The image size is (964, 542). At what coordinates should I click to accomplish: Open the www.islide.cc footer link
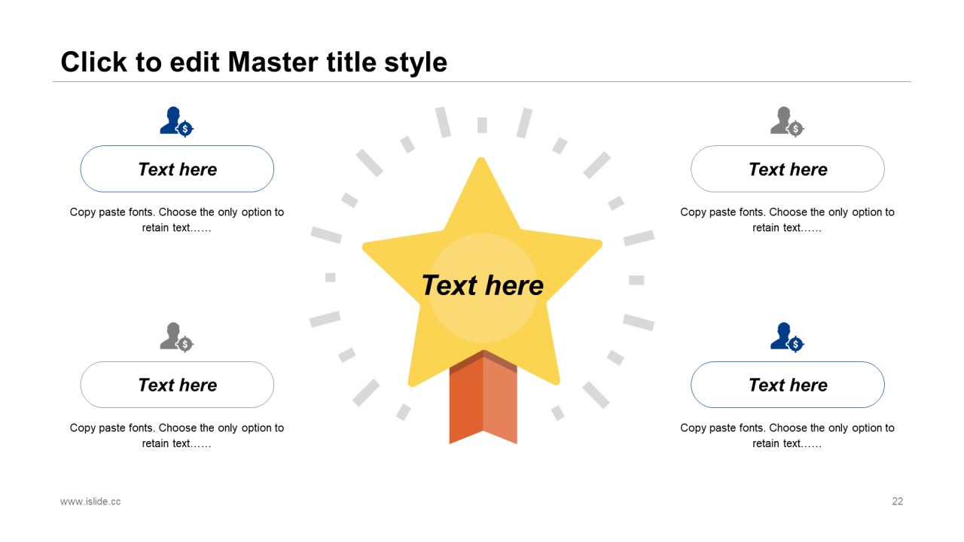point(90,501)
